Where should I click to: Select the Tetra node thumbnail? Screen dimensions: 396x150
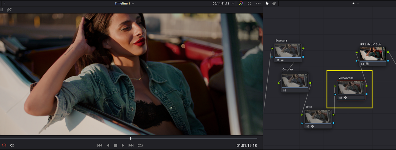point(318,117)
